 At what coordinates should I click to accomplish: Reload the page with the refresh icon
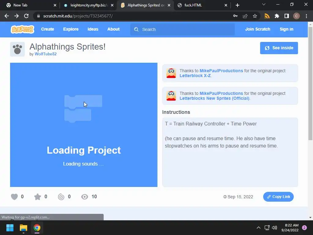[x=26, y=16]
